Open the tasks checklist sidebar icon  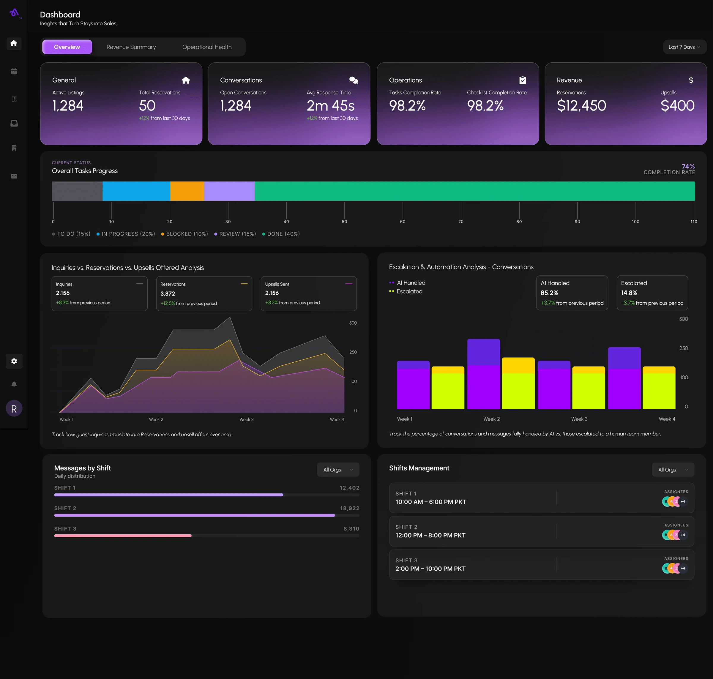(x=14, y=99)
